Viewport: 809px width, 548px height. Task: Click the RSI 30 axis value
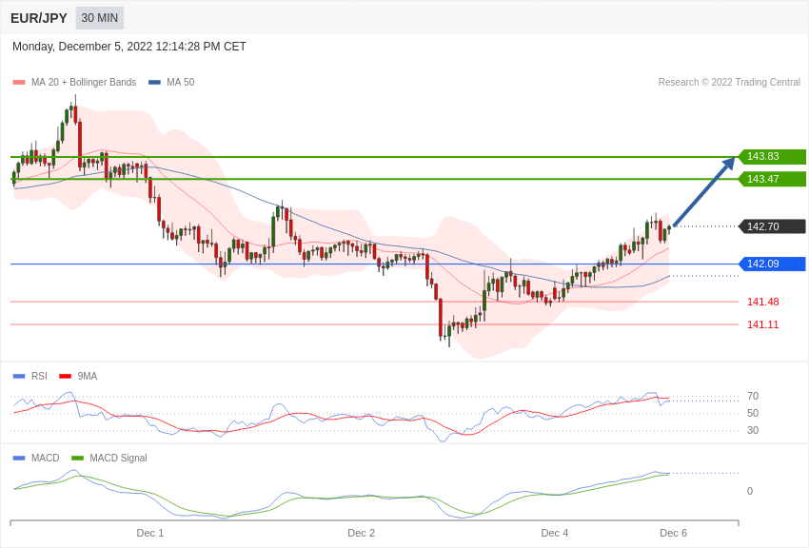753,430
